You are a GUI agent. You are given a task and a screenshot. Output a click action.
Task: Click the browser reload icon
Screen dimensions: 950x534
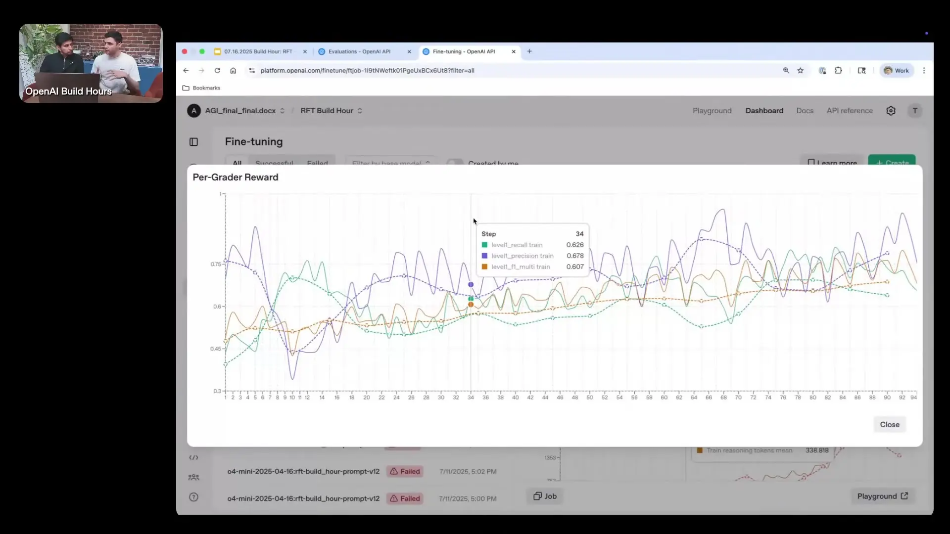[x=217, y=71]
